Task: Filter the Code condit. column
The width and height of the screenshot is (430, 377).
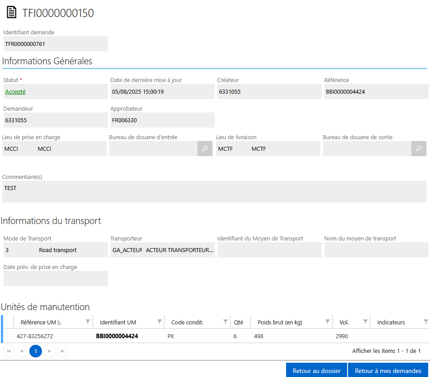Action: [225, 322]
